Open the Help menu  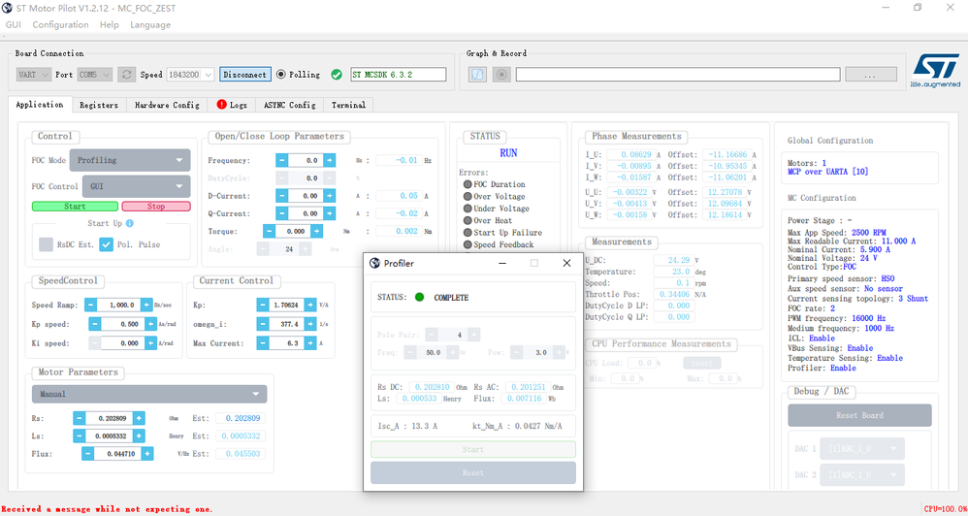110,24
